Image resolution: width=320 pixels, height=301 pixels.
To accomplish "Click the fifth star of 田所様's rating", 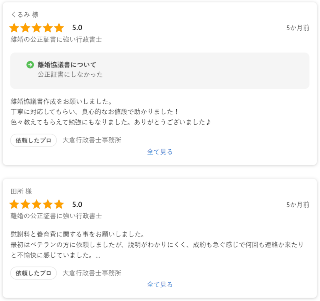I will [59, 204].
